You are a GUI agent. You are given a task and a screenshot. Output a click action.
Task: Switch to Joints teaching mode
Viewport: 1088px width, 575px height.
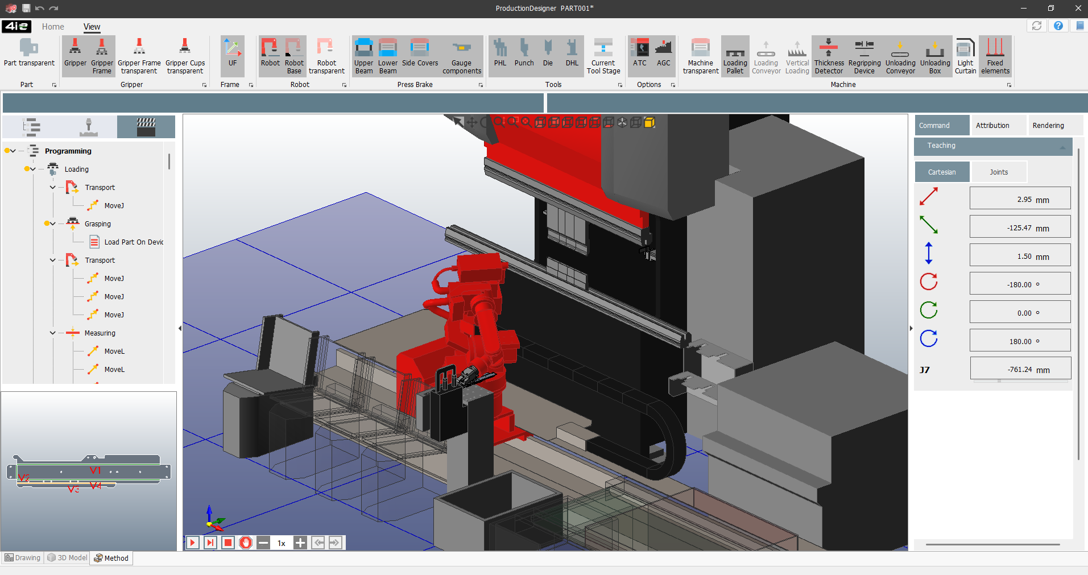[x=998, y=172]
